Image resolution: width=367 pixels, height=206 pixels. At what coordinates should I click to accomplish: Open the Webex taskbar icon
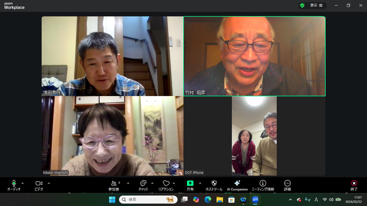pos(243,200)
